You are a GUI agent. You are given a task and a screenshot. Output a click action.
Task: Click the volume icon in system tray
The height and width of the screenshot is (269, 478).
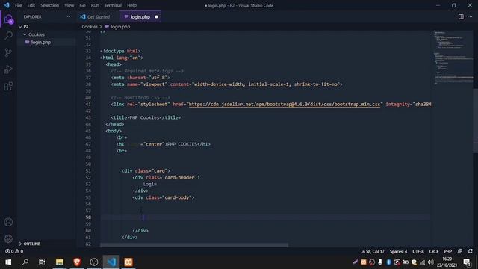click(430, 262)
